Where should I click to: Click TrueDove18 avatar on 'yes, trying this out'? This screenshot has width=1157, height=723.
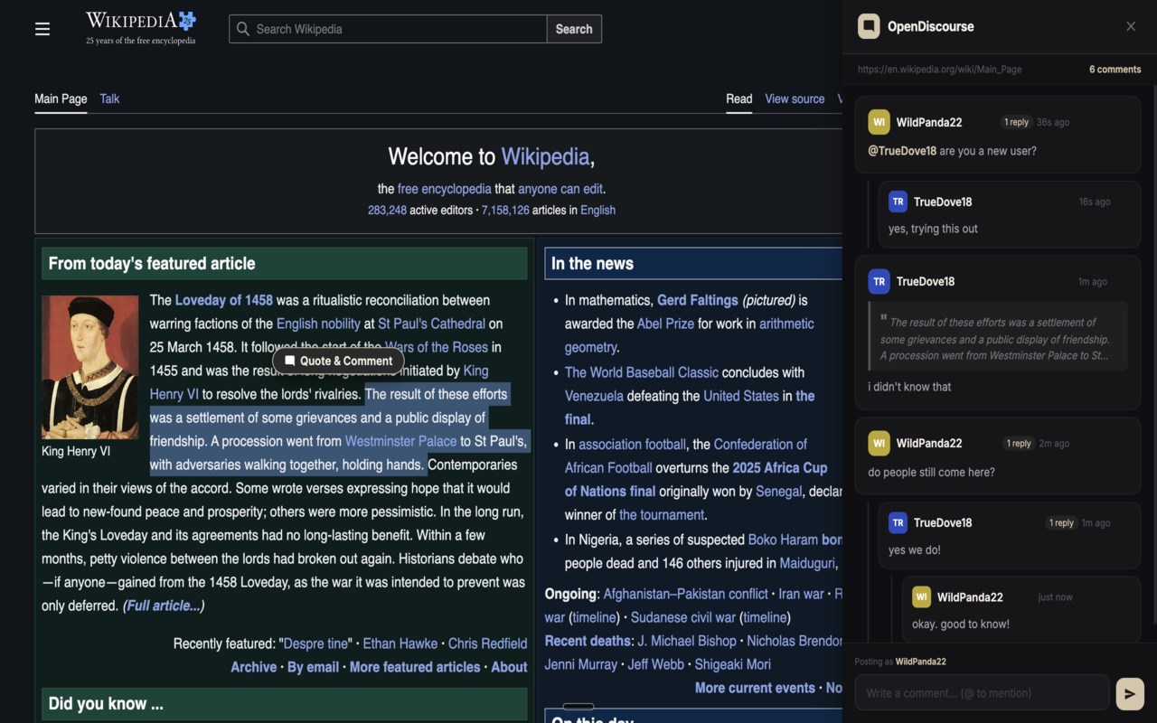(898, 202)
